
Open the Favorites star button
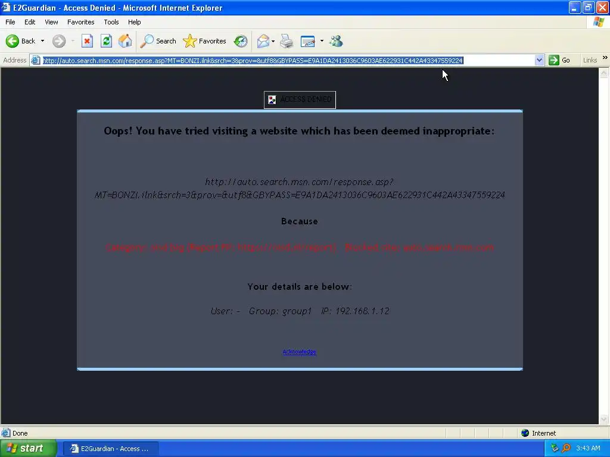pos(205,41)
